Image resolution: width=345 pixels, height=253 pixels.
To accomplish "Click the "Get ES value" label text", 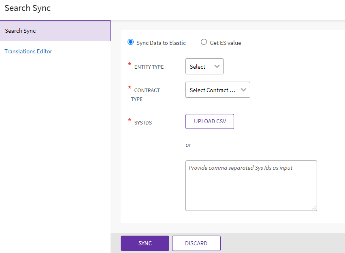I will coord(226,43).
